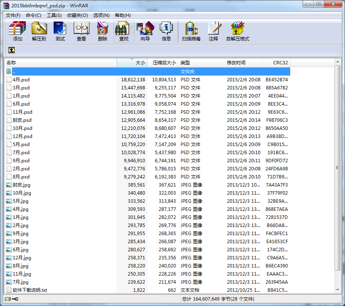Viewport: 345px width, 306px height.
Task: Select the file 2月.psd
Action: (x=21, y=169)
